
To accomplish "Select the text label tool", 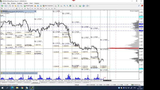I will click(25, 8).
